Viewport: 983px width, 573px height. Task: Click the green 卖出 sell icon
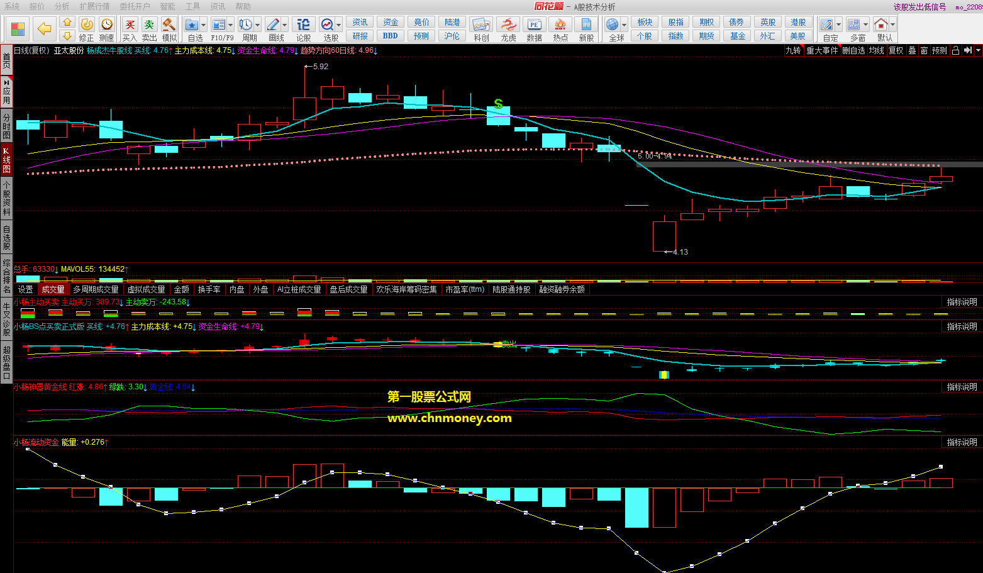click(x=149, y=25)
